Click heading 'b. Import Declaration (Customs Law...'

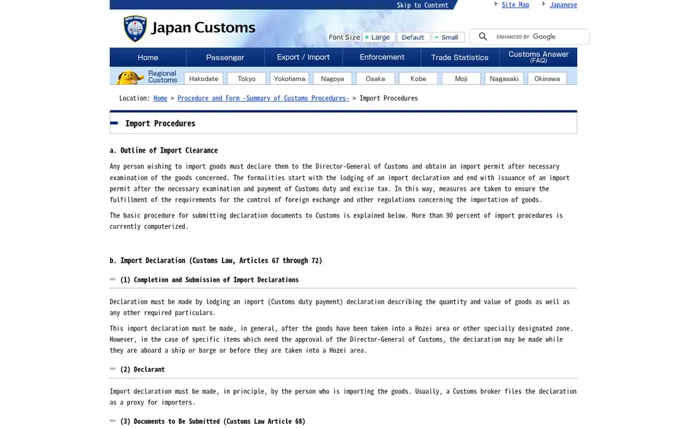click(216, 261)
